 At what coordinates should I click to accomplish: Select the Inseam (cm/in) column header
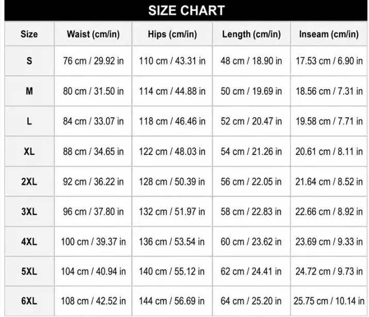pyautogui.click(x=329, y=34)
